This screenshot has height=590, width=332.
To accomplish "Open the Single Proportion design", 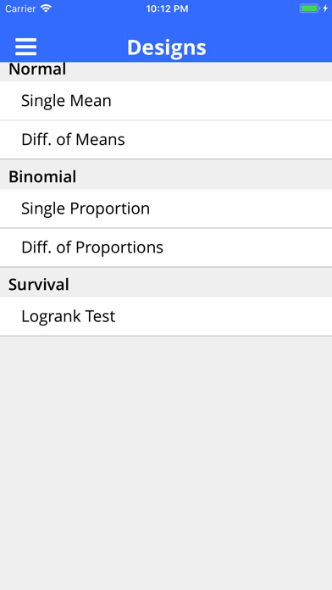I will coord(166,209).
